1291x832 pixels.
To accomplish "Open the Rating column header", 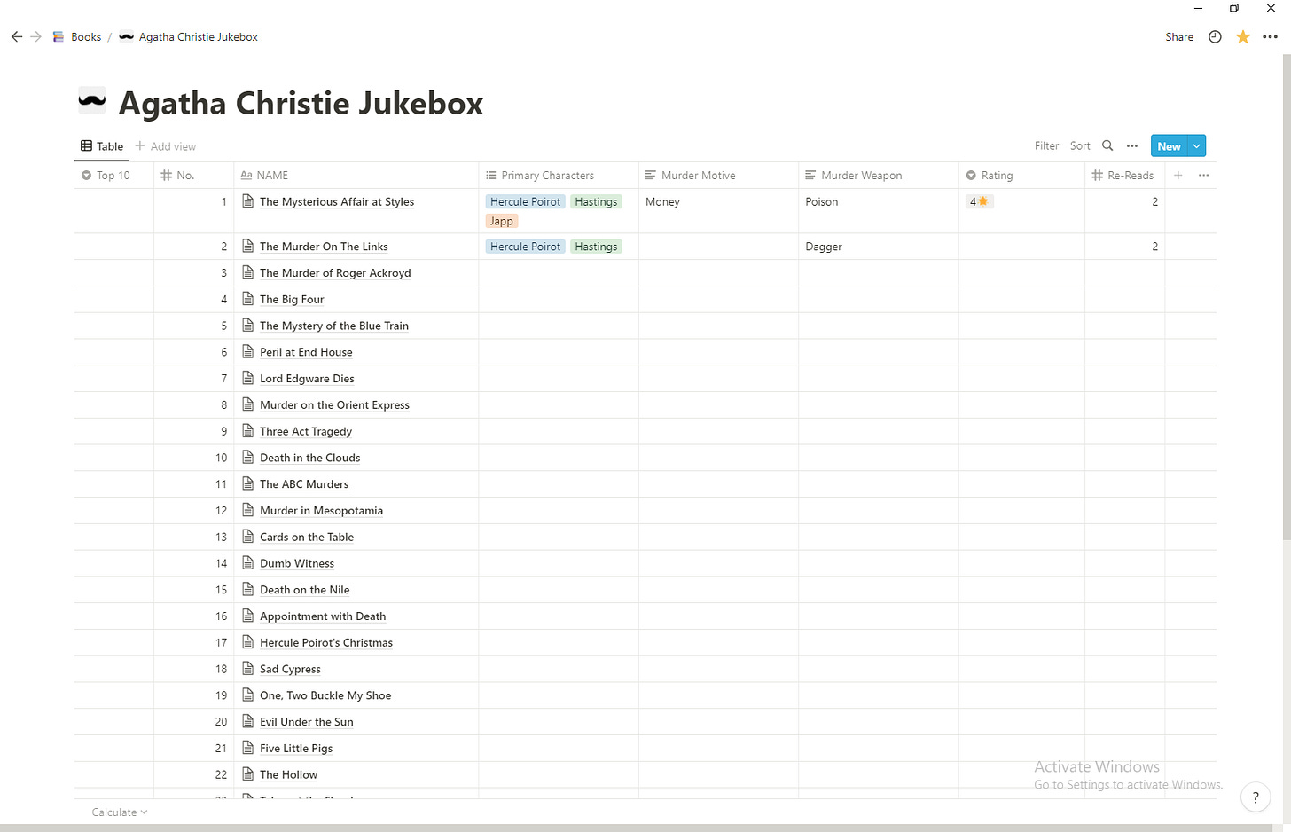I will [x=1021, y=176].
